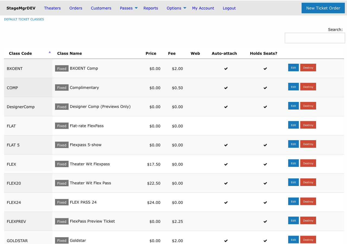Destroy the GOLDSTAR ticket class
The height and width of the screenshot is (244, 347).
click(x=308, y=240)
